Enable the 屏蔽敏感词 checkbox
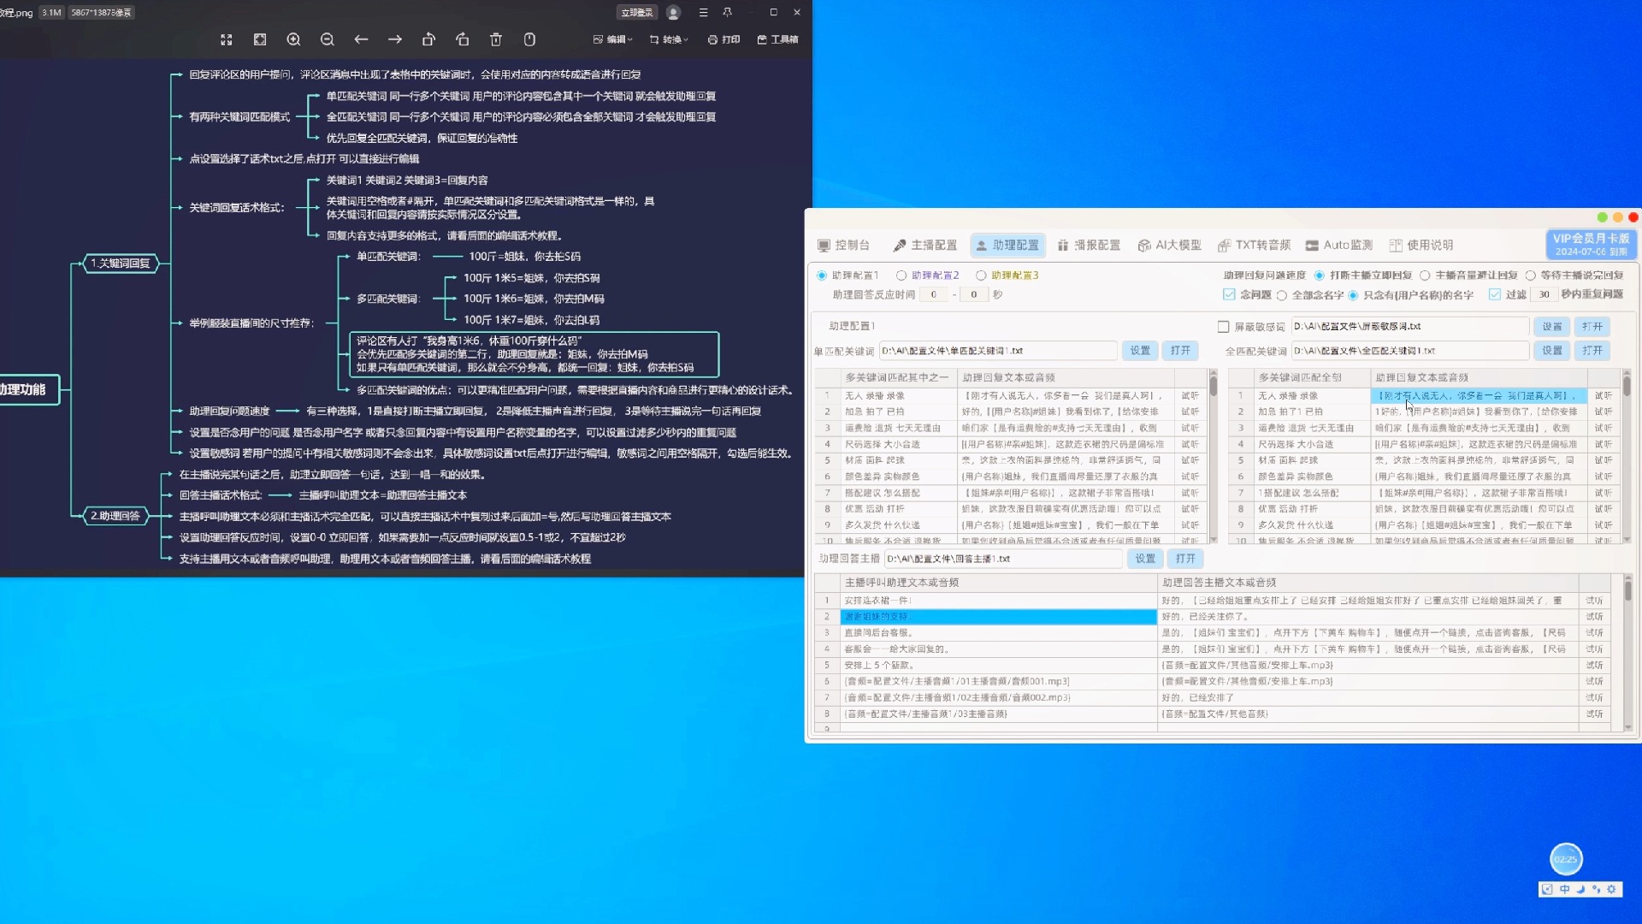Viewport: 1642px width, 924px height. [1223, 327]
